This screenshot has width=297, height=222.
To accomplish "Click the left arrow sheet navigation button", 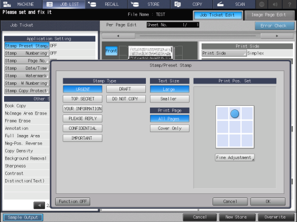I will 118,36.
